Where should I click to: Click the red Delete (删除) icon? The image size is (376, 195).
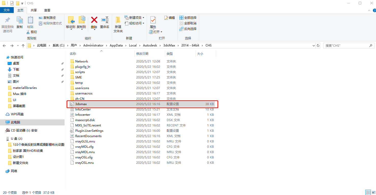click(x=94, y=20)
